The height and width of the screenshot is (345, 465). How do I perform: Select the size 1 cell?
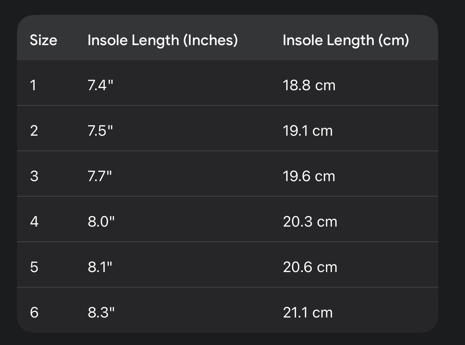coord(33,85)
